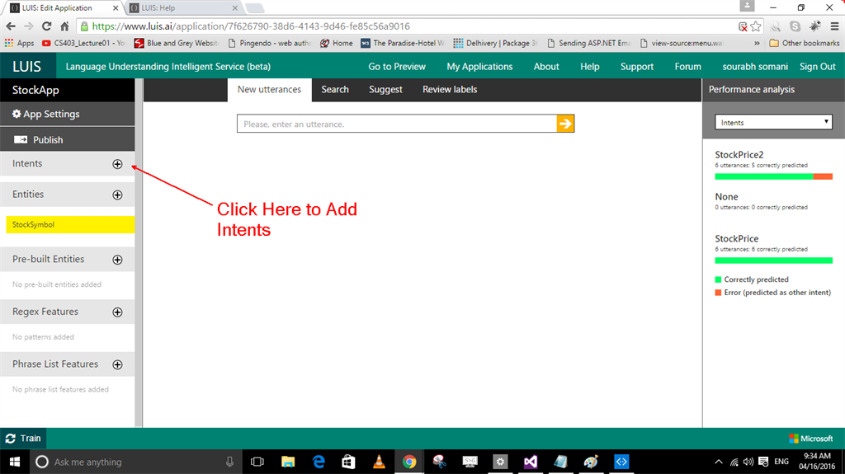Screen dimensions: 845x474
Task: Switch to New utterances tab
Action: pos(270,89)
